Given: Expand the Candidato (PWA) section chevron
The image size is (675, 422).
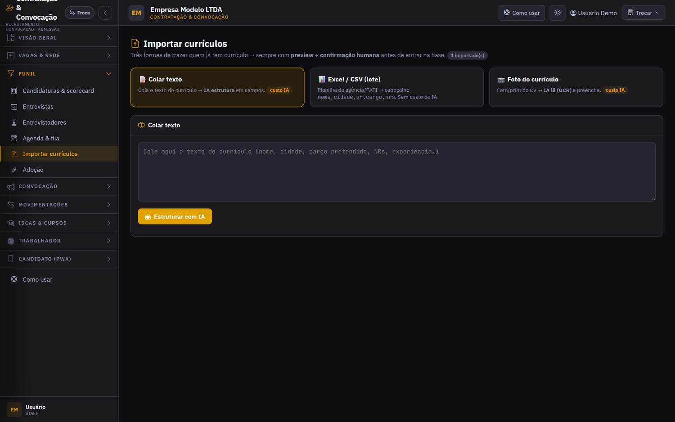Looking at the screenshot, I should (x=108, y=259).
